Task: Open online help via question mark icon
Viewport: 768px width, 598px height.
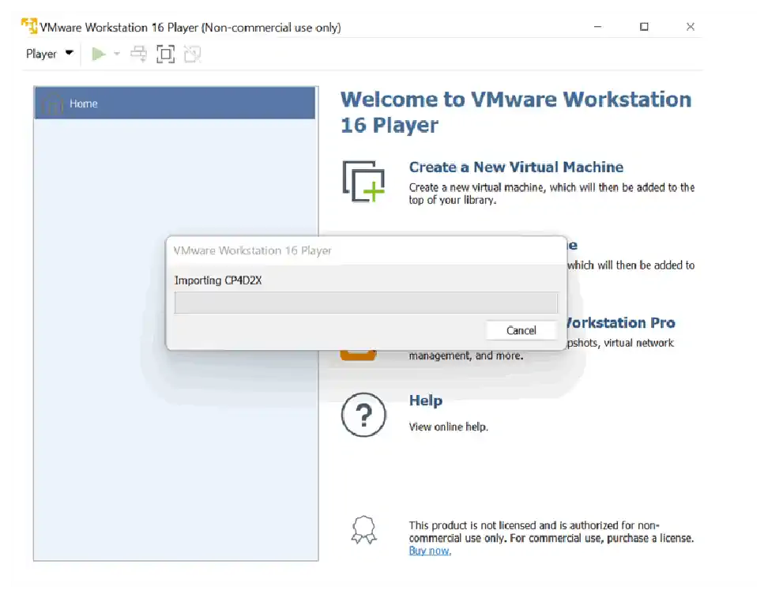Action: (363, 415)
